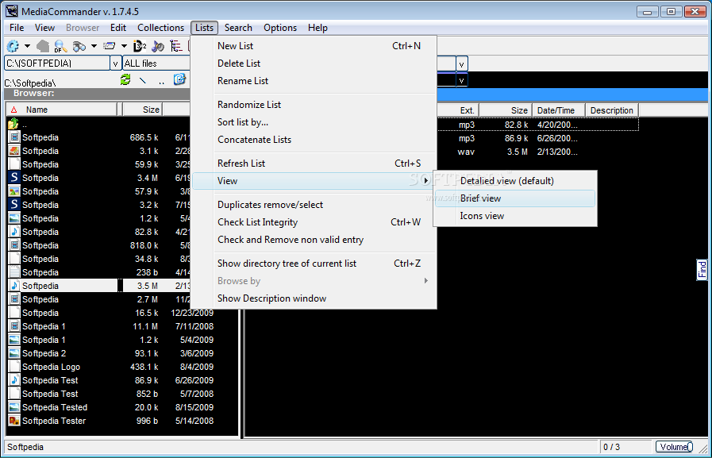Open the ID3v2 tag editor icon

point(140,46)
